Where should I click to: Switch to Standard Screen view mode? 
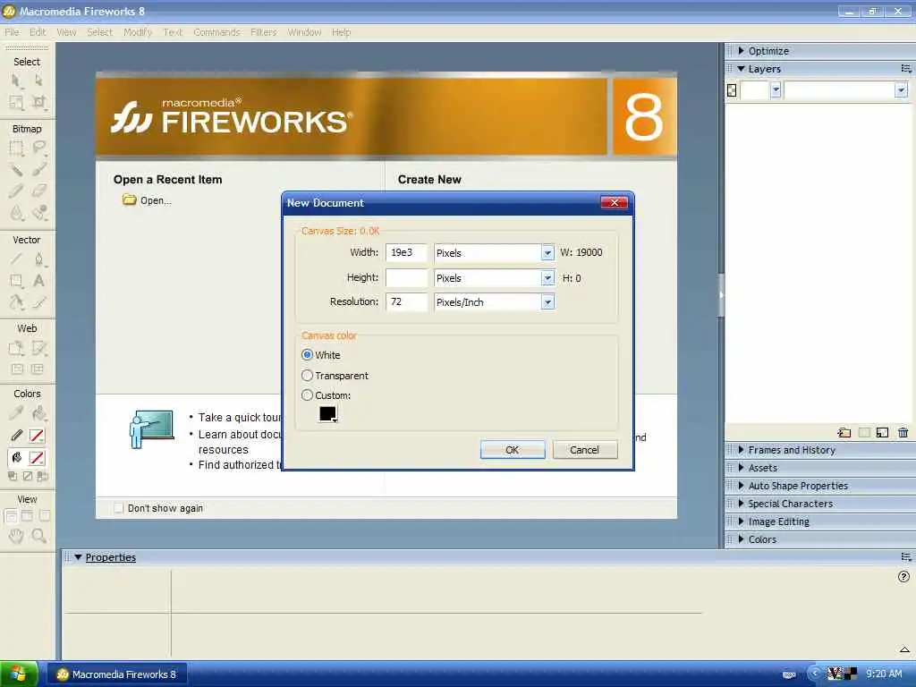click(11, 516)
